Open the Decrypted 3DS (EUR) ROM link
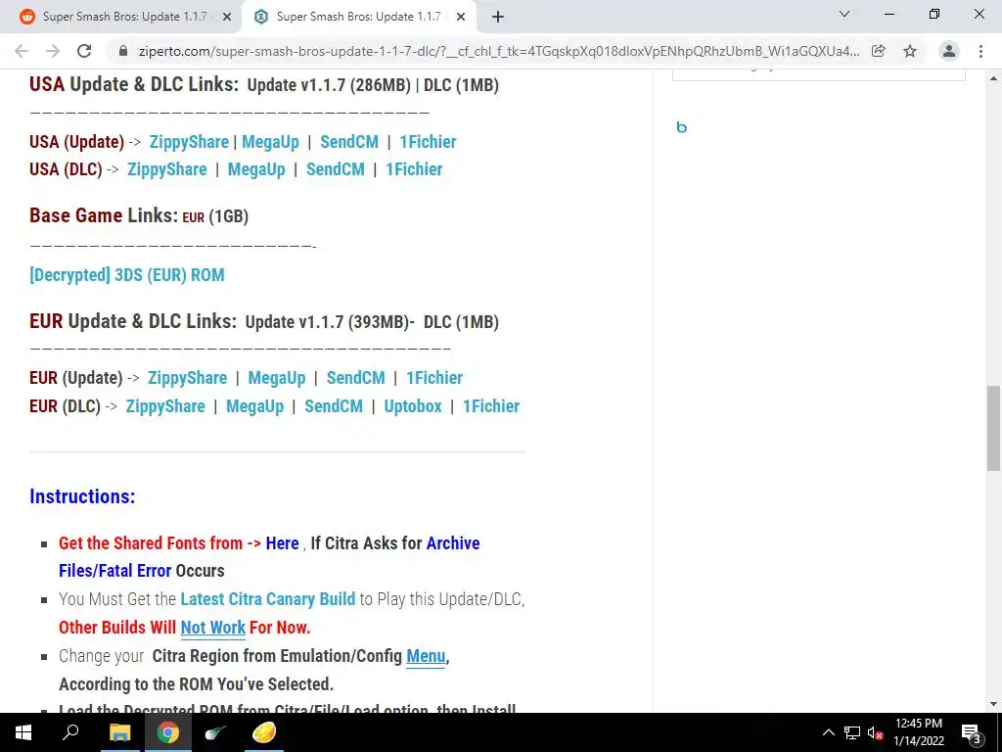 pyautogui.click(x=127, y=275)
